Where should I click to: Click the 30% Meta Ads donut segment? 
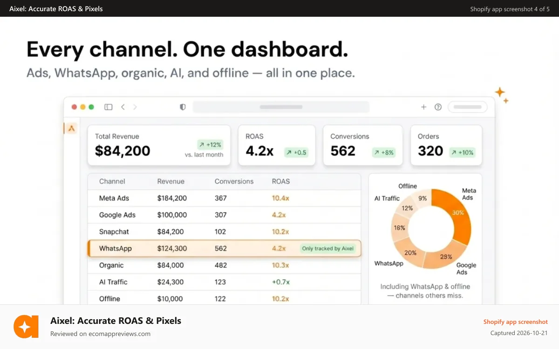(458, 213)
